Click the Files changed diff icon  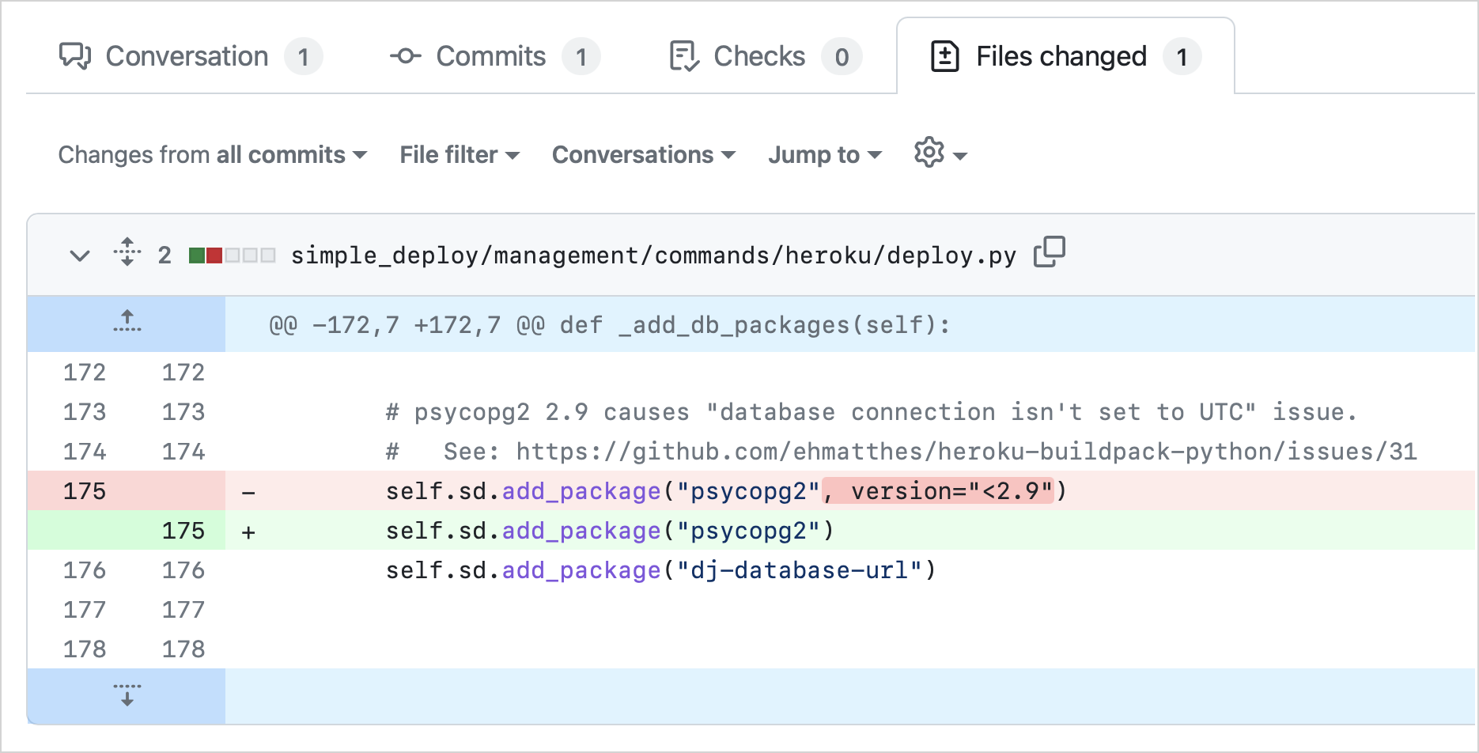[945, 56]
